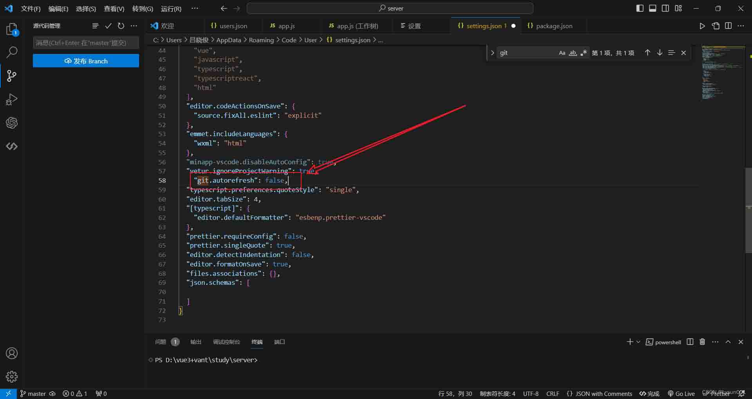752x399 pixels.
Task: Open the Accounts icon
Action: click(x=12, y=353)
